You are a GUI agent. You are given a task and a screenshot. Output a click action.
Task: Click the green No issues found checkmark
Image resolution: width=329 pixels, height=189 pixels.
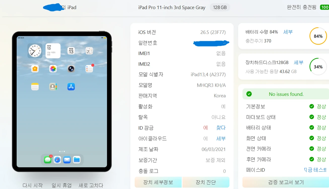click(x=249, y=94)
